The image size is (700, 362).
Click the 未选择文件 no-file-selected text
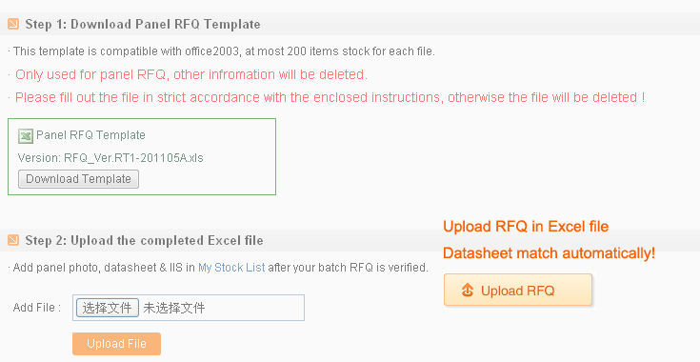click(174, 308)
